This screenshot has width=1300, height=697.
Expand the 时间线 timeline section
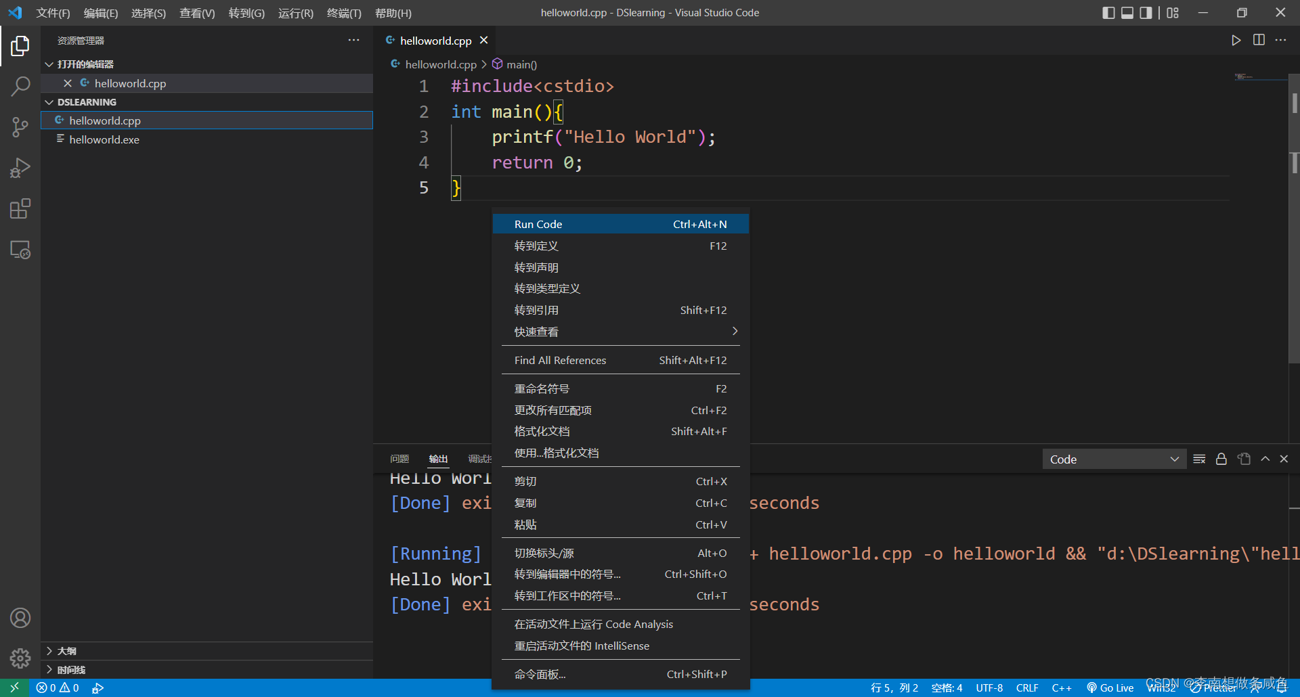point(207,670)
